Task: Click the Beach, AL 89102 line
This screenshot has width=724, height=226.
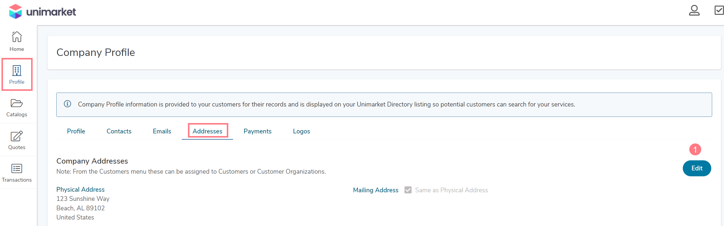Action: 81,208
